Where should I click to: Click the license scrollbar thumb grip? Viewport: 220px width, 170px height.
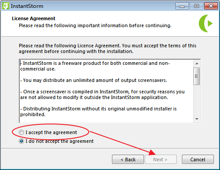click(x=196, y=76)
